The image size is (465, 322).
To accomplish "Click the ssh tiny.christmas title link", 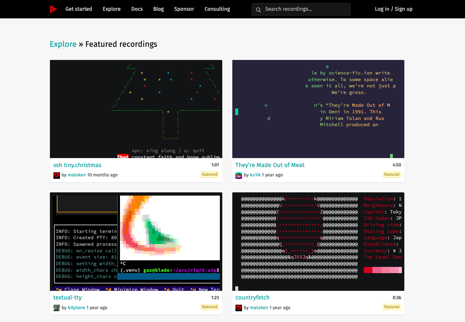I will pos(77,165).
